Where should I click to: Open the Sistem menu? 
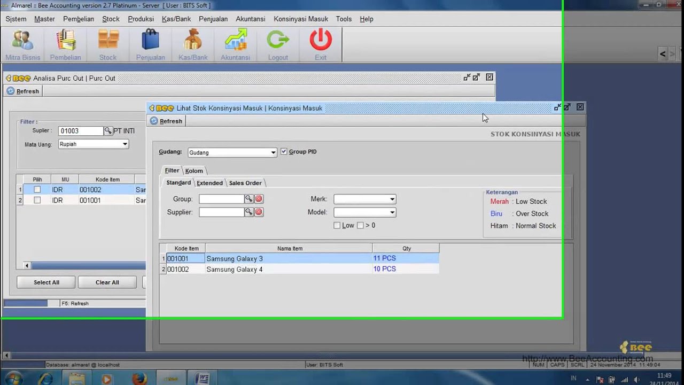click(x=16, y=19)
